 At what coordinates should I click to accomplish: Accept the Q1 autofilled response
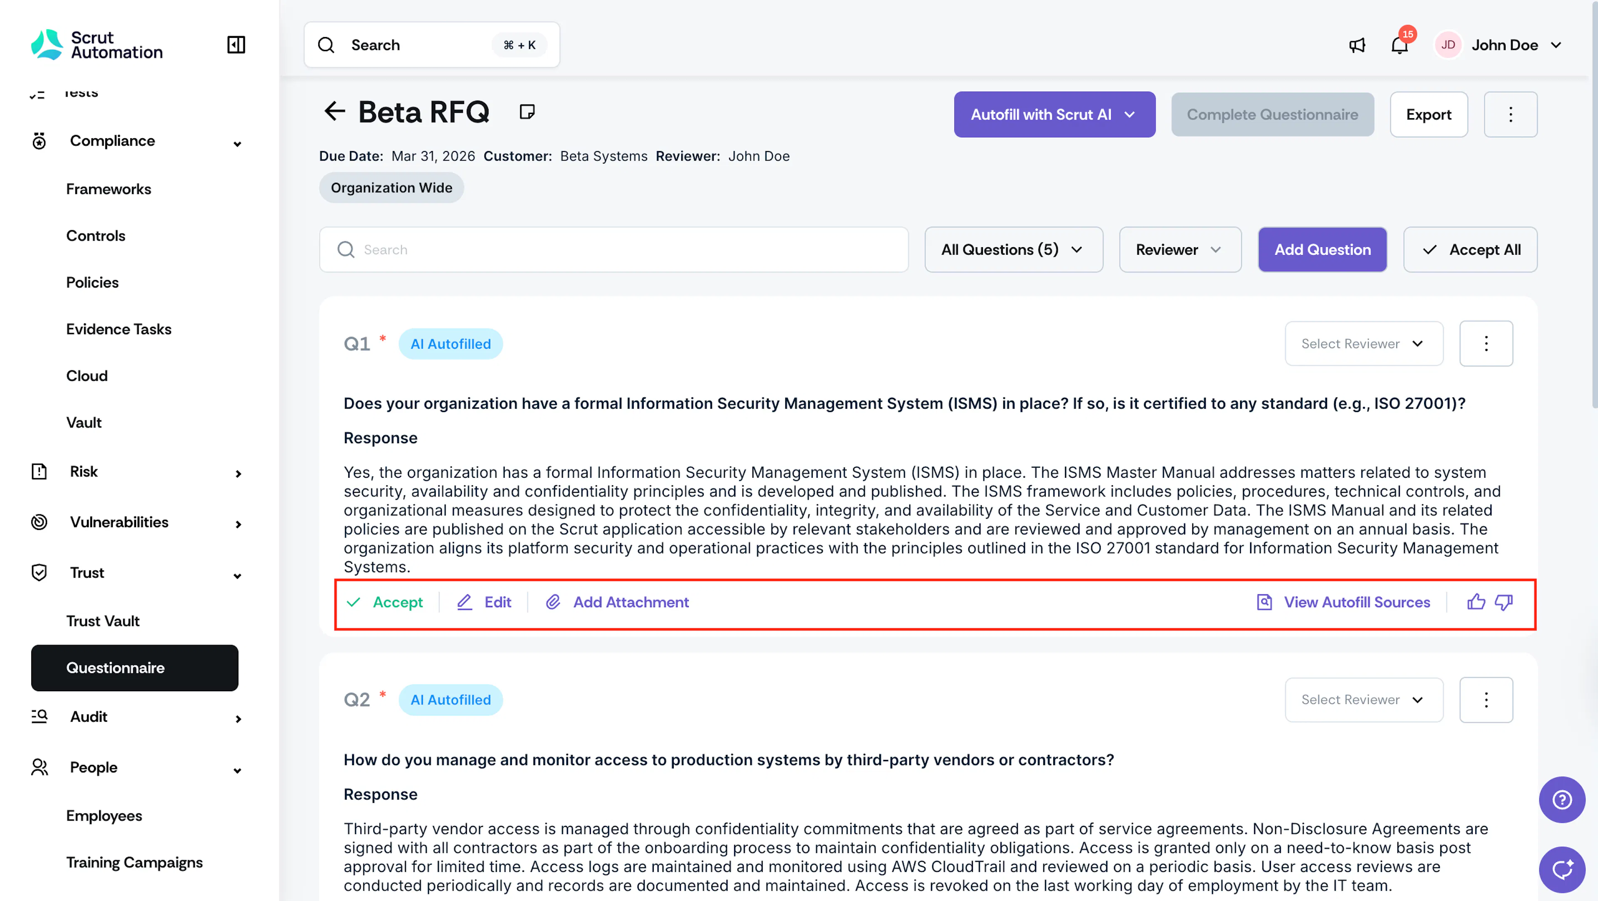(385, 602)
